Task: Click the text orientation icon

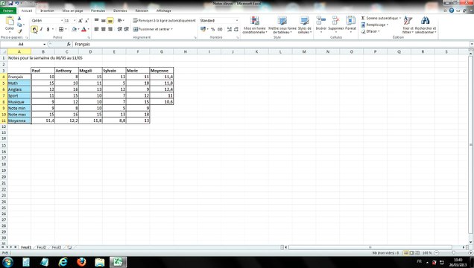Action: coord(120,21)
